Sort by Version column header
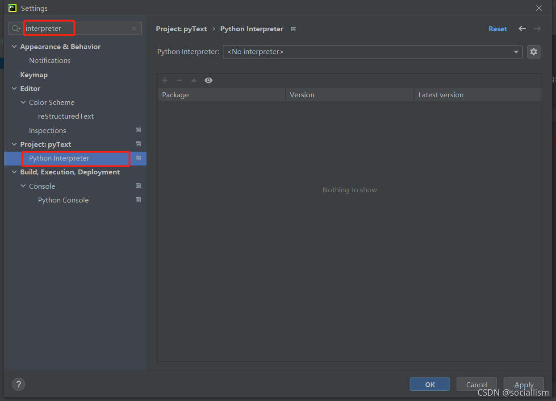 click(350, 95)
